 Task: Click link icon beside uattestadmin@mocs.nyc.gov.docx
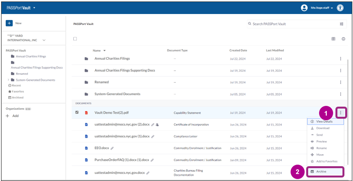[148, 173]
